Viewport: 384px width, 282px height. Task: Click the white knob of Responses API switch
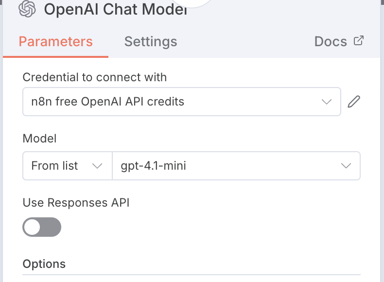(x=33, y=227)
